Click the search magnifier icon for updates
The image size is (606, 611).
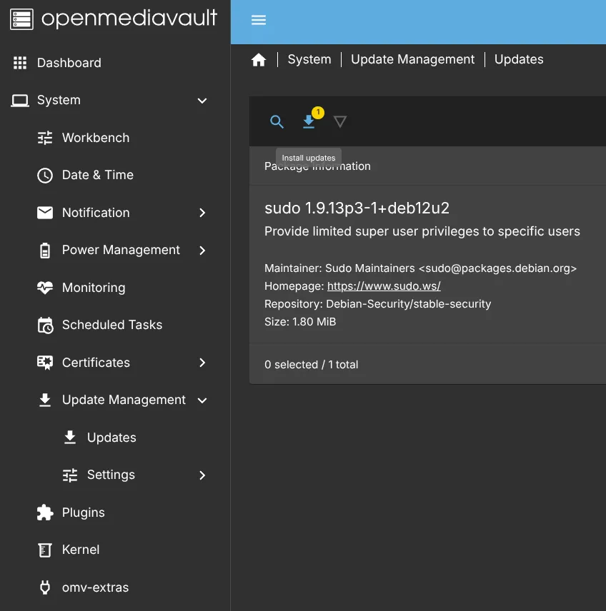(277, 122)
